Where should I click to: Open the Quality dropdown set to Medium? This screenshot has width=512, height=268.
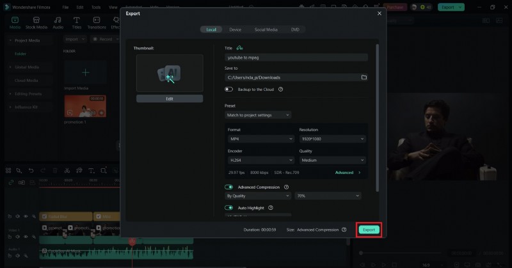click(332, 161)
